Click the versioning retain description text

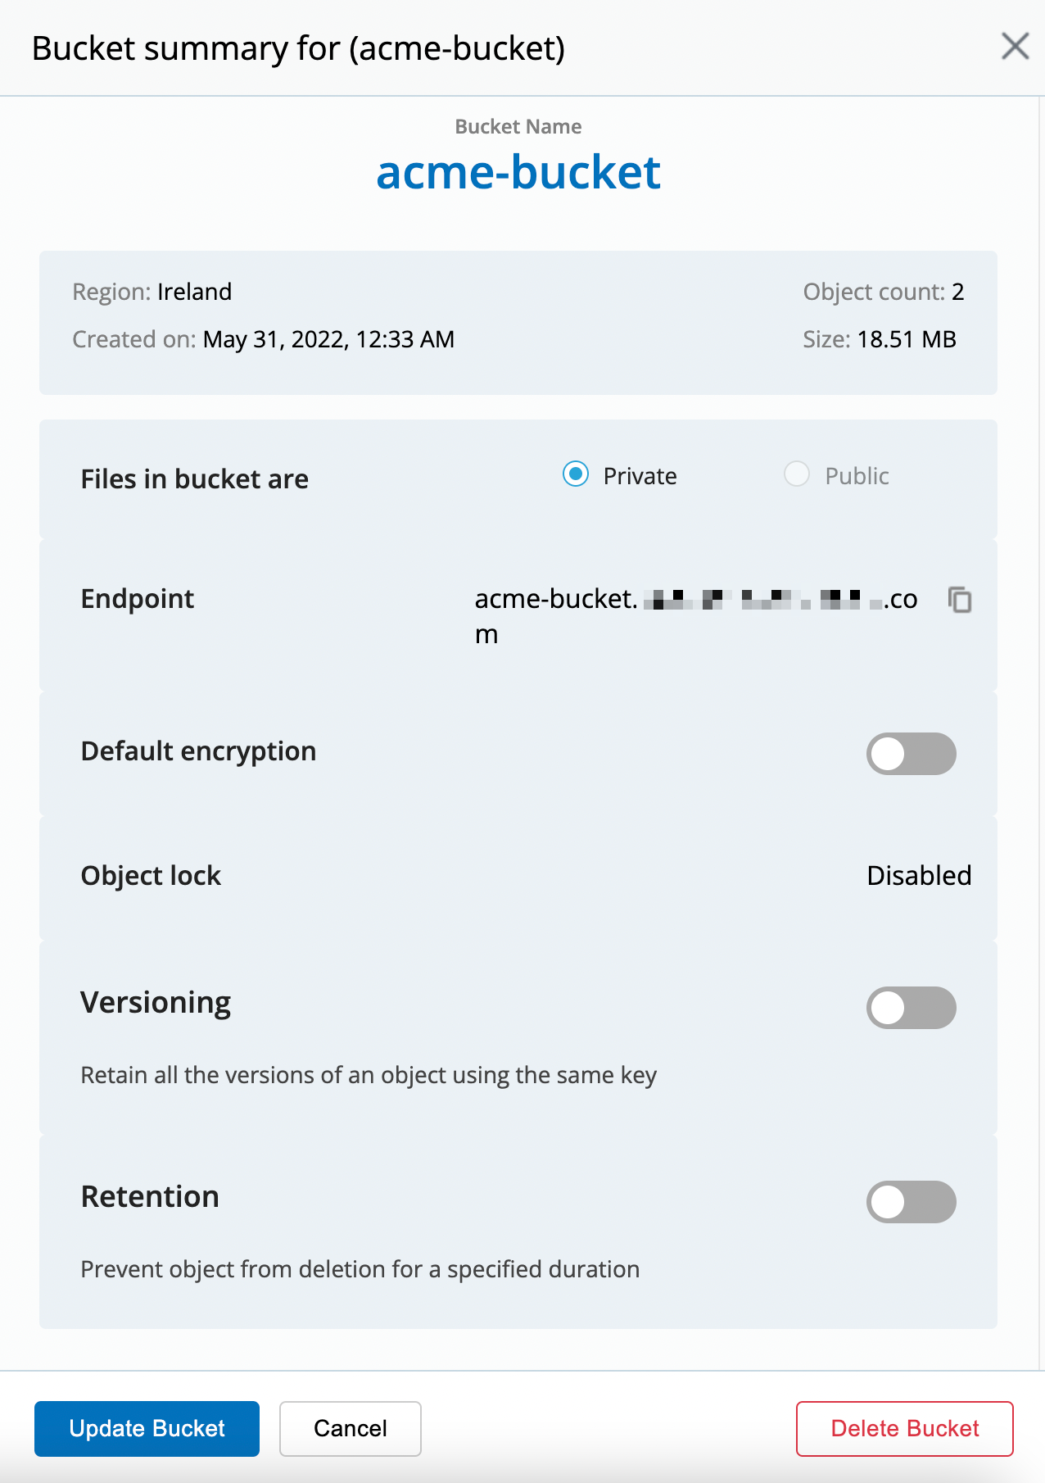(x=368, y=1074)
